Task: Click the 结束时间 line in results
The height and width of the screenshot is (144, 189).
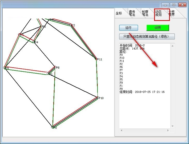Action: (142, 92)
